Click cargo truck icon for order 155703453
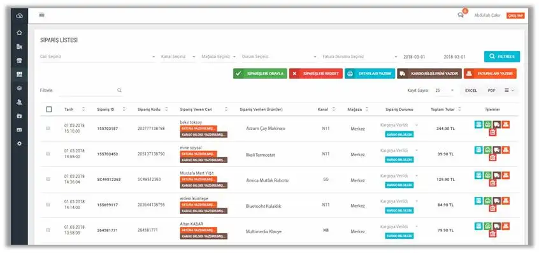The image size is (539, 253). click(496, 150)
